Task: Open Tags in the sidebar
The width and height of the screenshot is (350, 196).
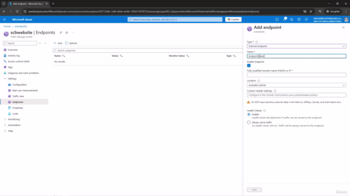Action: pos(10,67)
